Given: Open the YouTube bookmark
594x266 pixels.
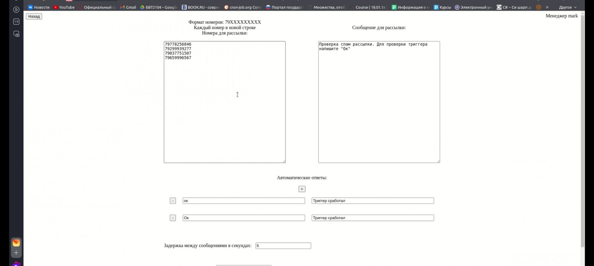Looking at the screenshot, I should click(64, 7).
